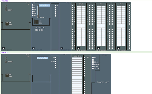Image resolution: width=152 pixels, height=94 pixels.
Task: Click the CPU memory card slot bar
Action: pos(38,12)
